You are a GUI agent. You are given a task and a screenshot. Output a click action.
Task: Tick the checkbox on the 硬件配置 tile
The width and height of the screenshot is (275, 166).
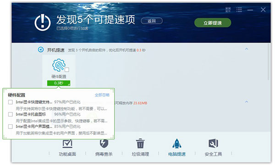tap(67, 70)
